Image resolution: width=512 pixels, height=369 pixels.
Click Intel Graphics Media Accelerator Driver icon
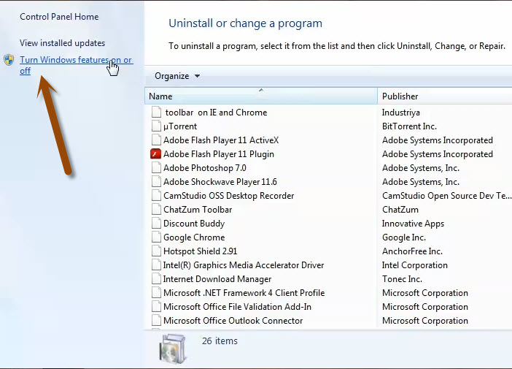pyautogui.click(x=156, y=265)
